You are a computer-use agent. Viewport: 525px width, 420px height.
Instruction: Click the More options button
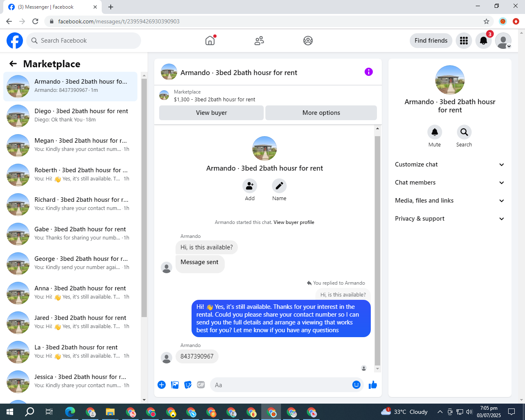pyautogui.click(x=321, y=113)
